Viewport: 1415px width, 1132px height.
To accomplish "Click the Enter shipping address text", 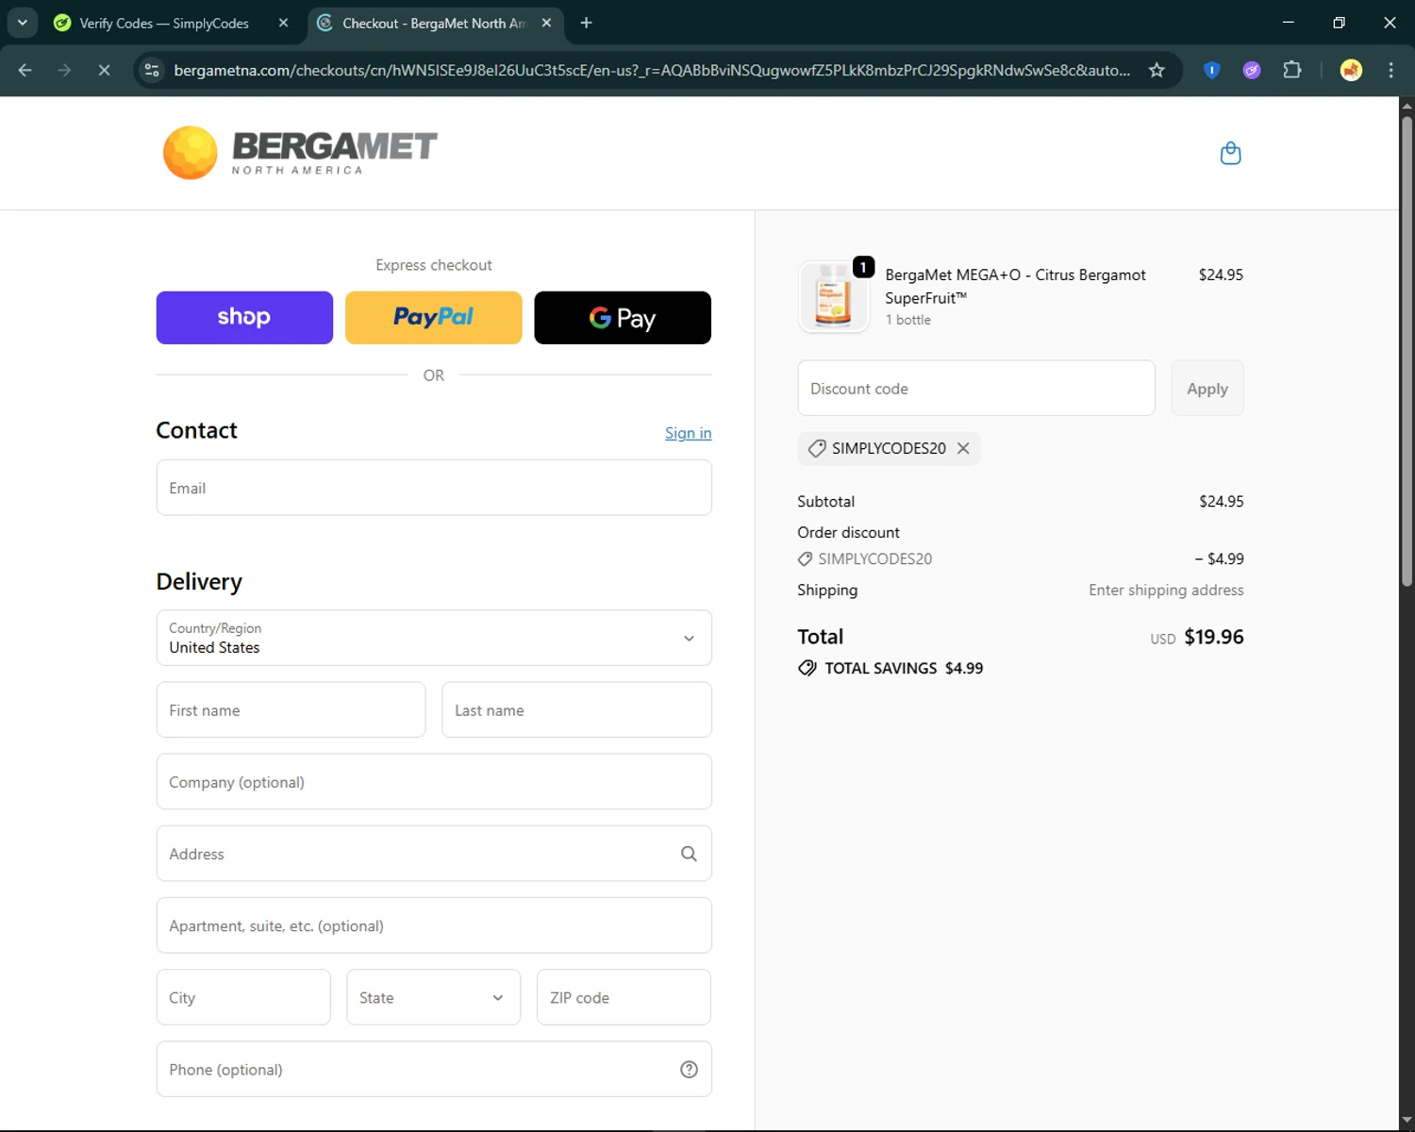I will [1166, 590].
